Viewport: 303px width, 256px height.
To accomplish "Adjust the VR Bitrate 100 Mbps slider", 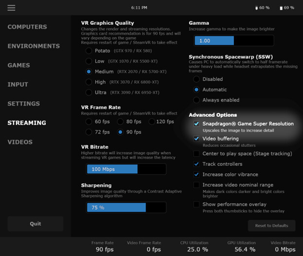I will [126, 169].
